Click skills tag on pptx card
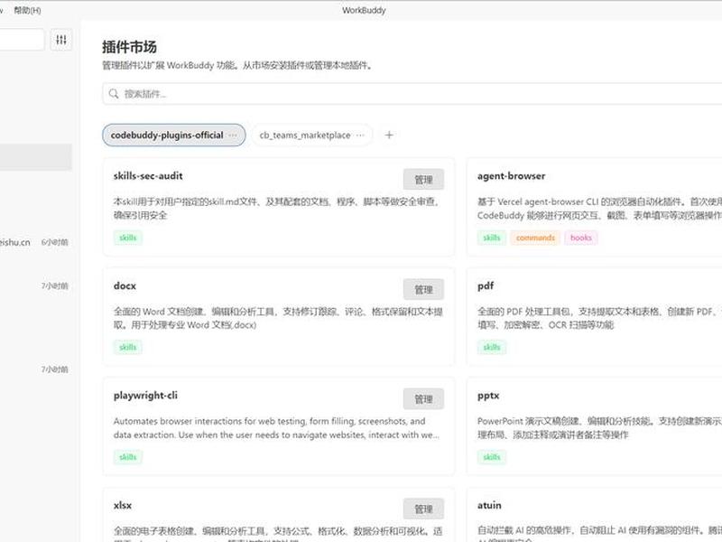The height and width of the screenshot is (542, 722). point(492,457)
